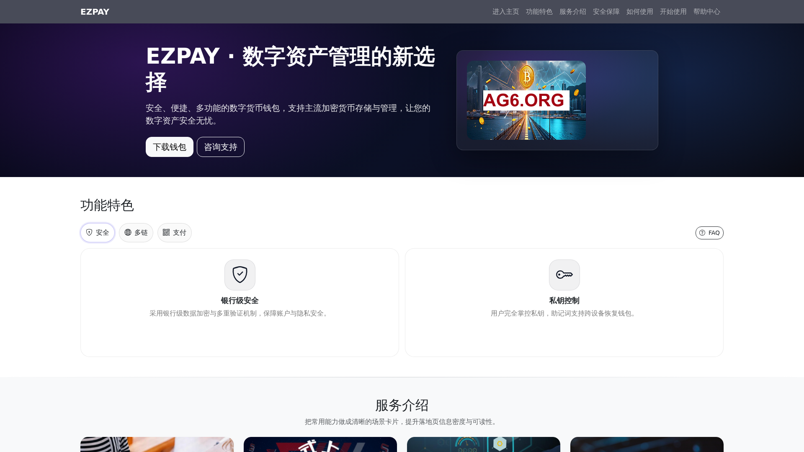Open the first service card striped image
The image size is (804, 452).
click(x=157, y=444)
